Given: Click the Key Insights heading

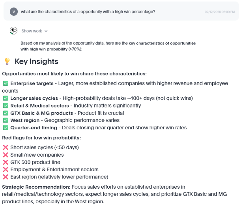Looking at the screenshot, I should (36, 61).
